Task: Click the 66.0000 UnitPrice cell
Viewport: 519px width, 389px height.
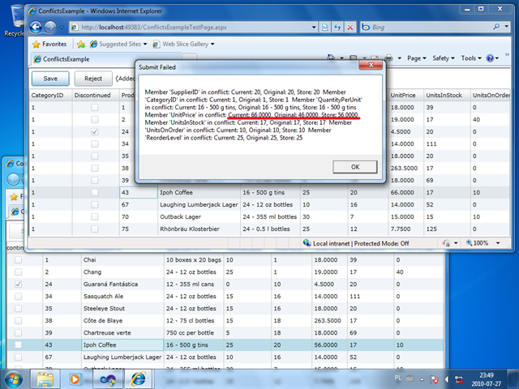Action: (405, 193)
